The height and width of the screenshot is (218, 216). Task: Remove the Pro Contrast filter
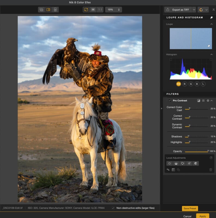point(208,101)
